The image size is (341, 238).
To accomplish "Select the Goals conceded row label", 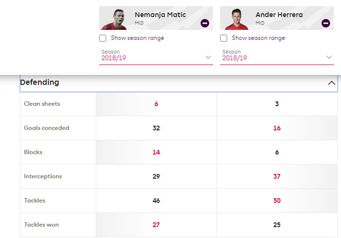I will (x=46, y=128).
